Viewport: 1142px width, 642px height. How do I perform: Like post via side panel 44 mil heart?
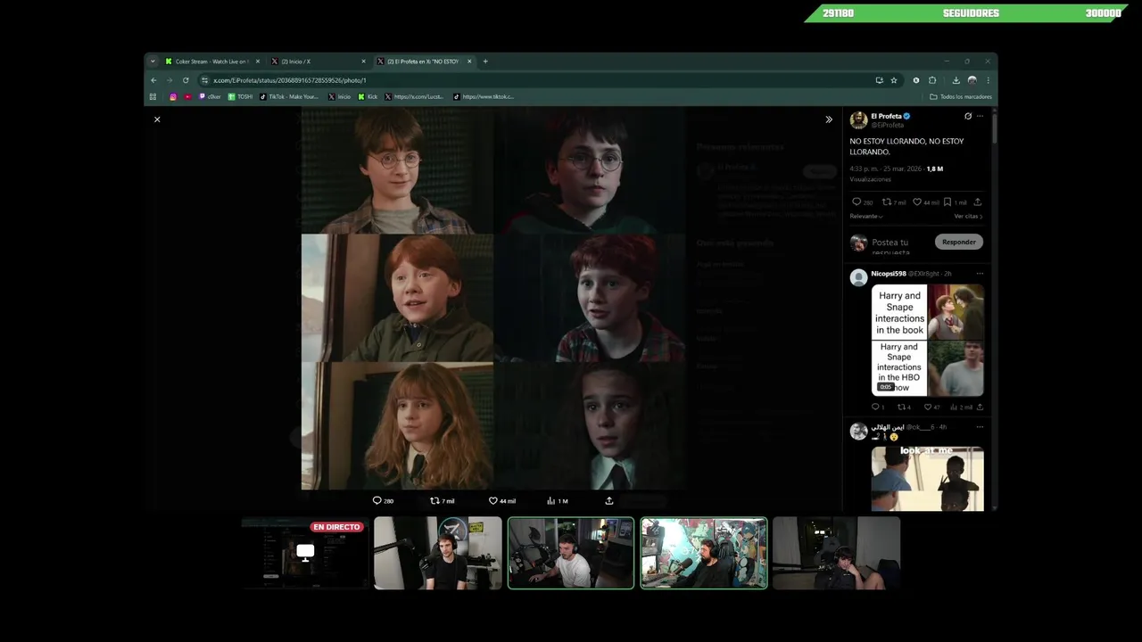926,202
